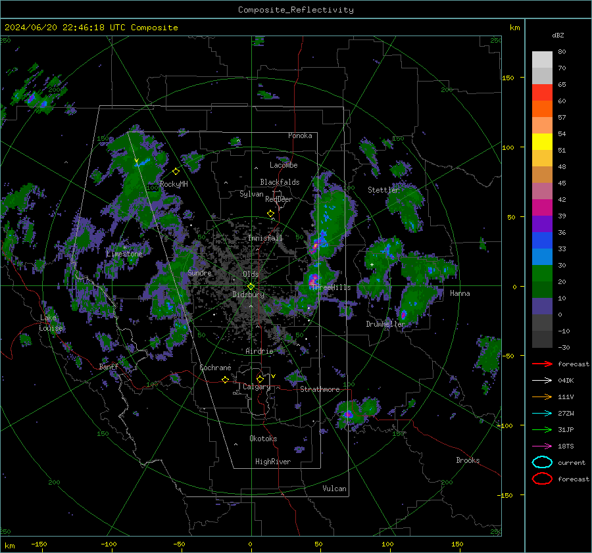The image size is (592, 553).
Task: Click the Sundre town label
Action: click(199, 272)
